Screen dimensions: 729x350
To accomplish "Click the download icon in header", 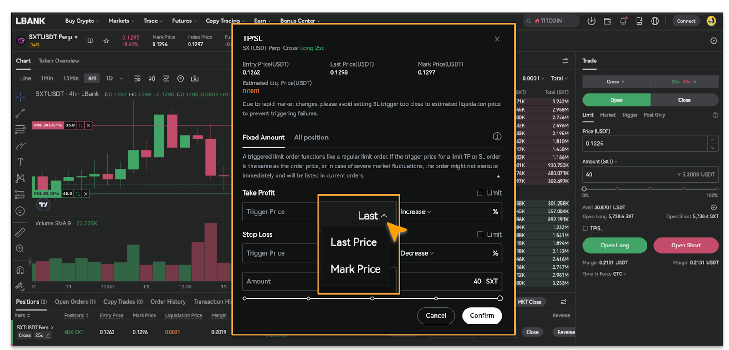I will pyautogui.click(x=591, y=21).
